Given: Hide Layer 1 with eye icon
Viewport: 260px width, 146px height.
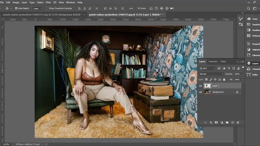Looking at the screenshot, I should [200, 86].
